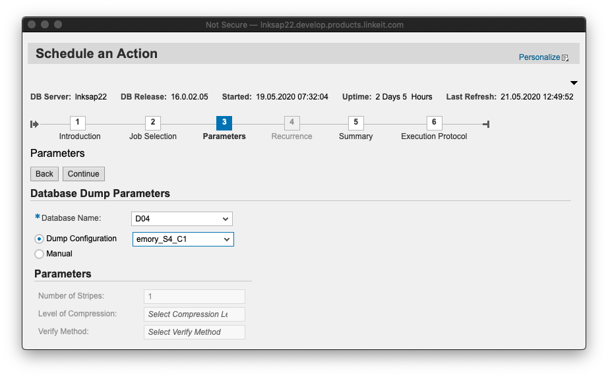Click the Number of Stripes field
The height and width of the screenshot is (377, 608).
click(x=195, y=297)
